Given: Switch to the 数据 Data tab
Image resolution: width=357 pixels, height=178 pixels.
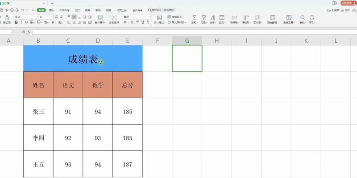Looking at the screenshot, I should point(87,10).
